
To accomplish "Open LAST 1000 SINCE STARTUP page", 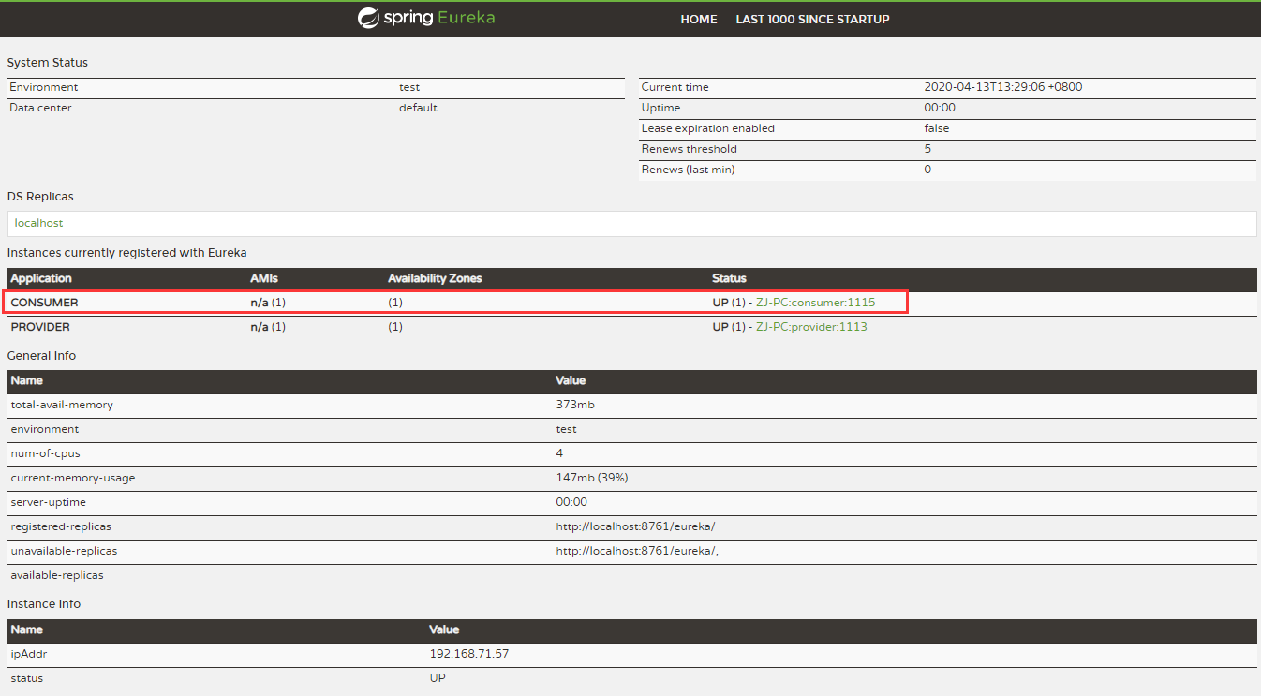I will [x=812, y=19].
